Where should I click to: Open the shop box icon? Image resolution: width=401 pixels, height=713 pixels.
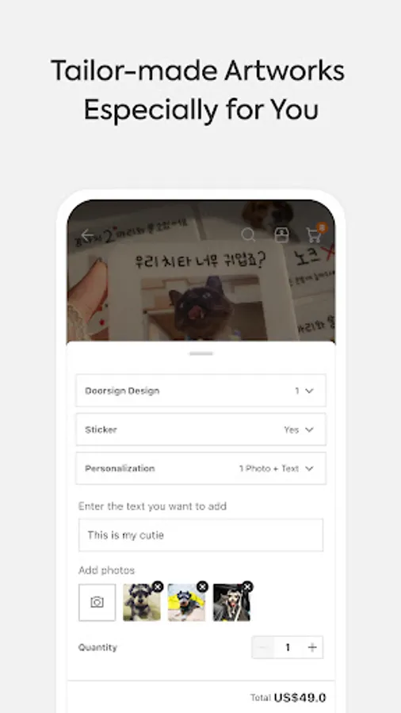[281, 235]
